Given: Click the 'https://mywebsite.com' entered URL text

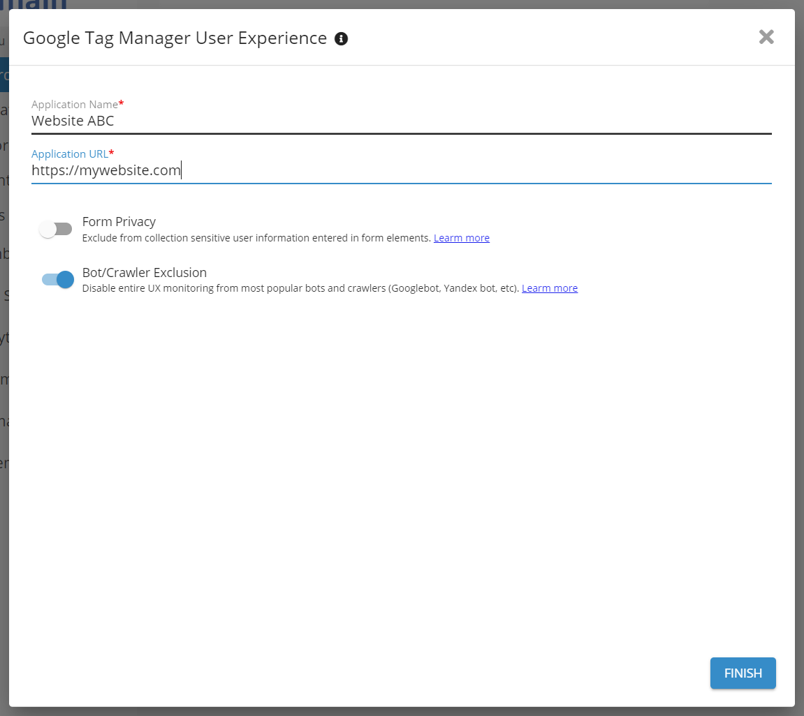Looking at the screenshot, I should [106, 170].
